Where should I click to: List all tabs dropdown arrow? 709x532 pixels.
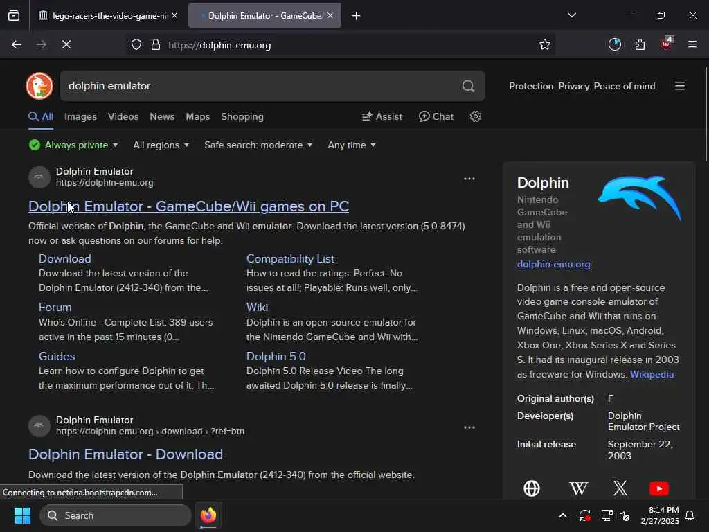[571, 15]
